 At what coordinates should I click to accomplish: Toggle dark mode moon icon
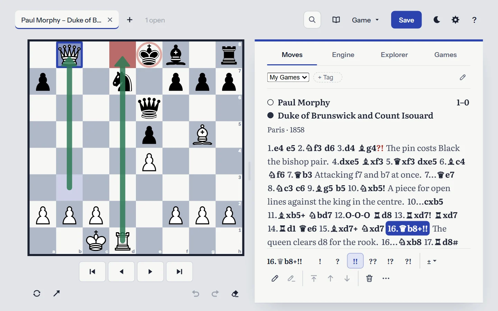pyautogui.click(x=437, y=20)
